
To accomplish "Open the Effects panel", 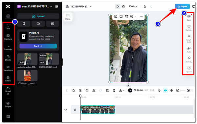I will click(8, 58).
